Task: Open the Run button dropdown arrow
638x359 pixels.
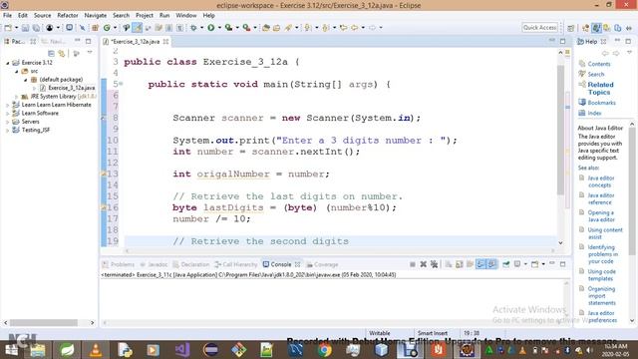Action: coord(219,28)
